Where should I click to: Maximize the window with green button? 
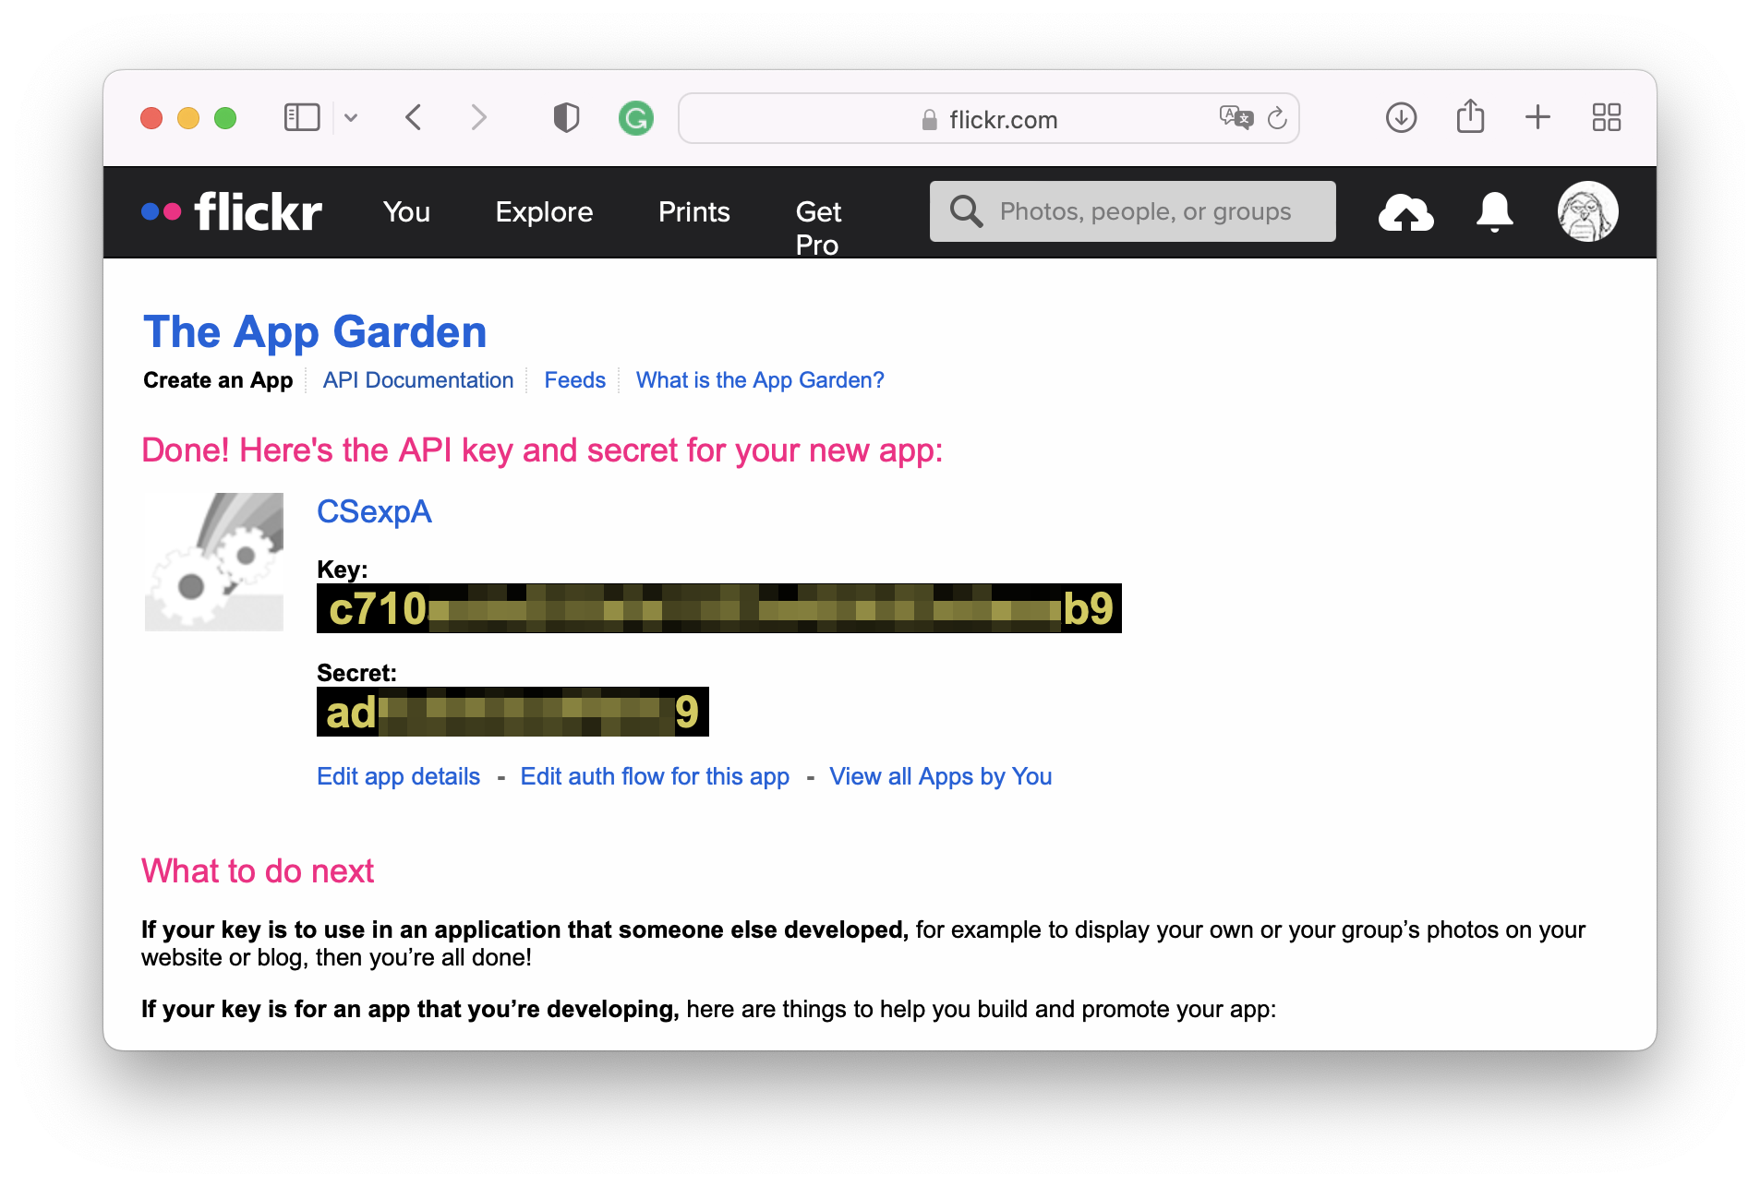point(225,118)
